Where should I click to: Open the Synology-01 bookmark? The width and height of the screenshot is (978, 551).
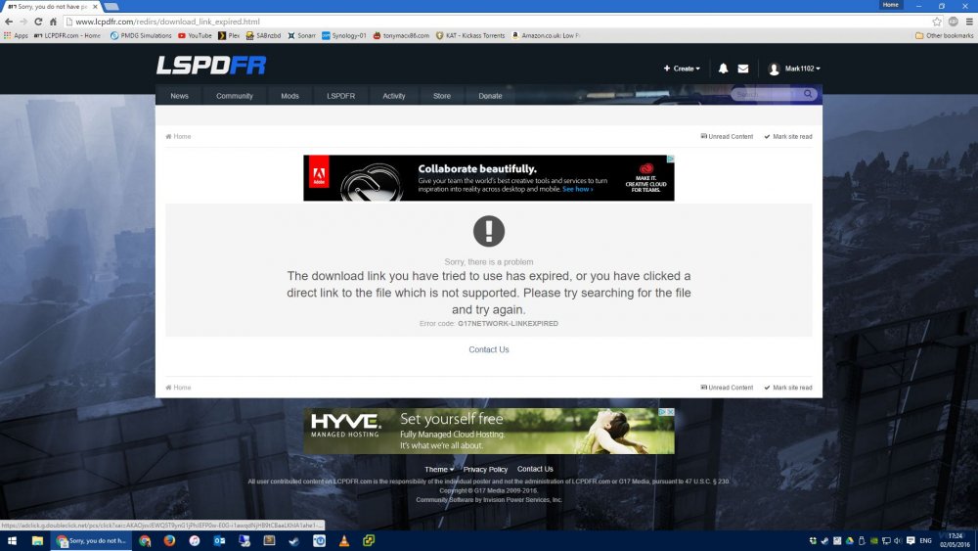point(344,35)
